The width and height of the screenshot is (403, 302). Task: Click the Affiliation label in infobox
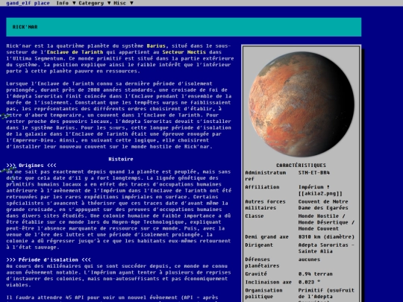point(262,187)
